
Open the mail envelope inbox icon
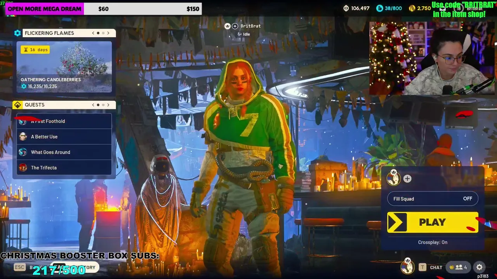point(443,8)
